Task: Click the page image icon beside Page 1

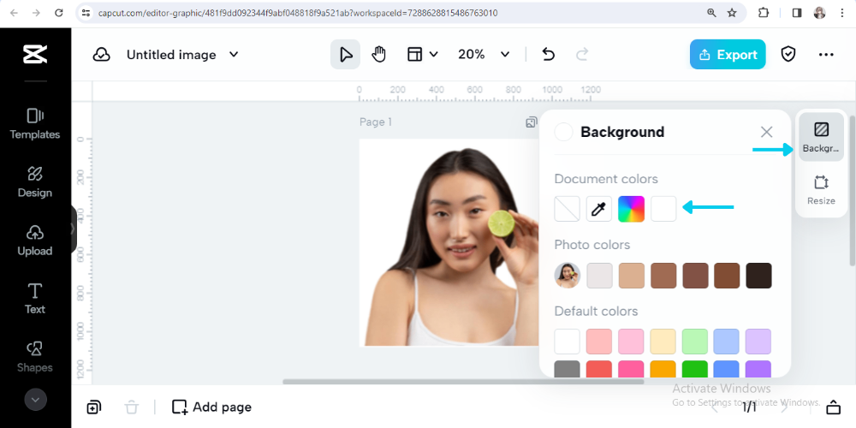Action: (532, 122)
